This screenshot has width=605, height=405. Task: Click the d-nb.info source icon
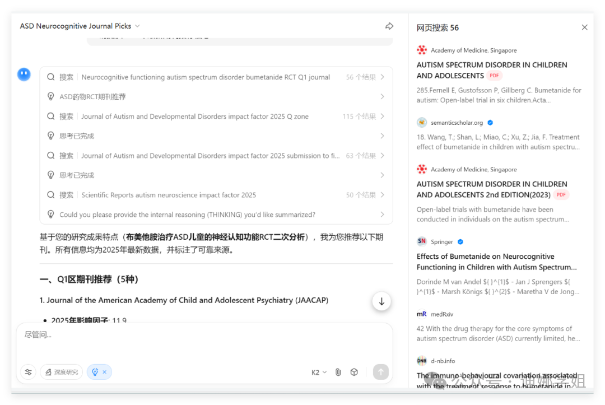point(422,361)
